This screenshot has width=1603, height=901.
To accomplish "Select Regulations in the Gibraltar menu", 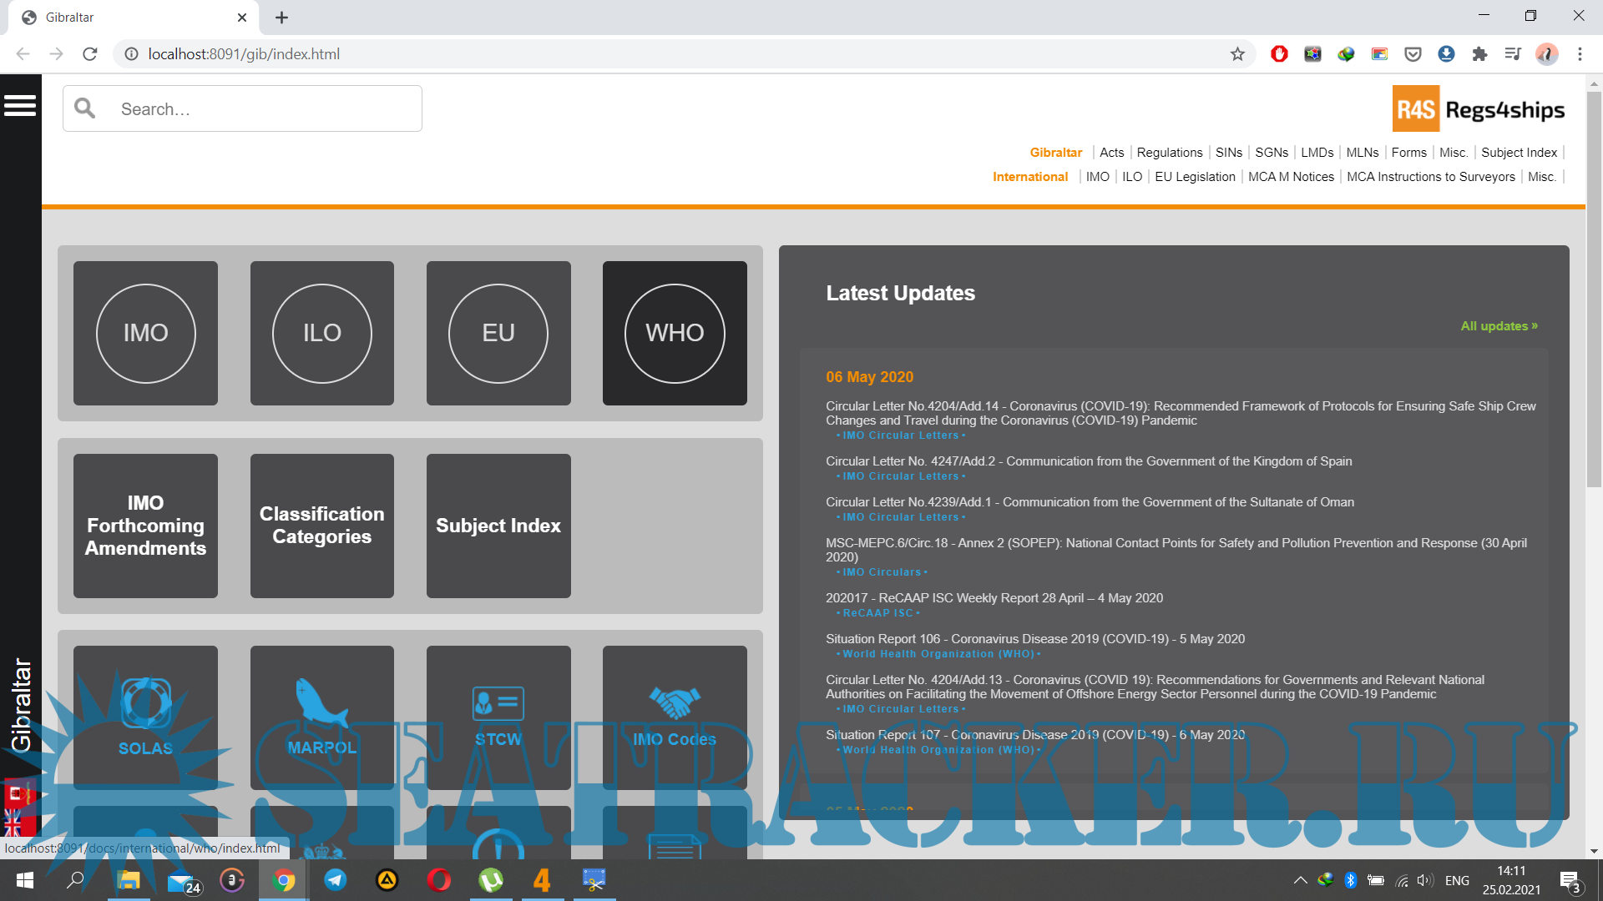I will point(1169,153).
